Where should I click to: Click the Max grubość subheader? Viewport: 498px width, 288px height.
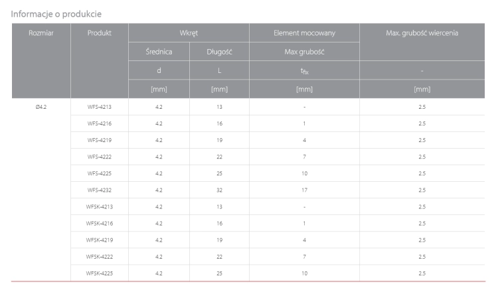point(304,52)
